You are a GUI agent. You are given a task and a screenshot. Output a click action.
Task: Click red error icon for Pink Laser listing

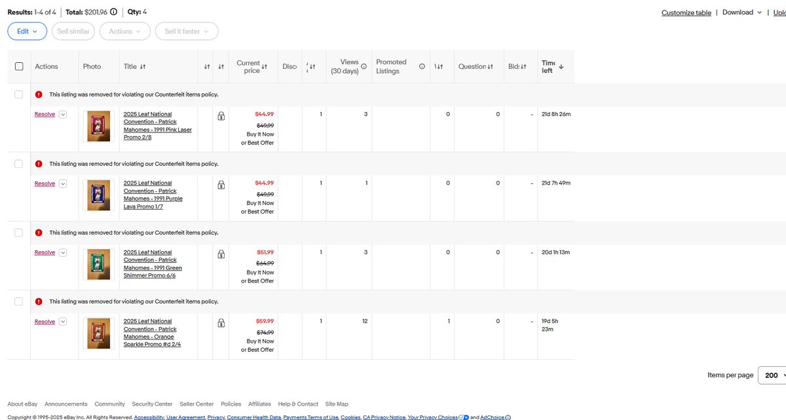(39, 94)
